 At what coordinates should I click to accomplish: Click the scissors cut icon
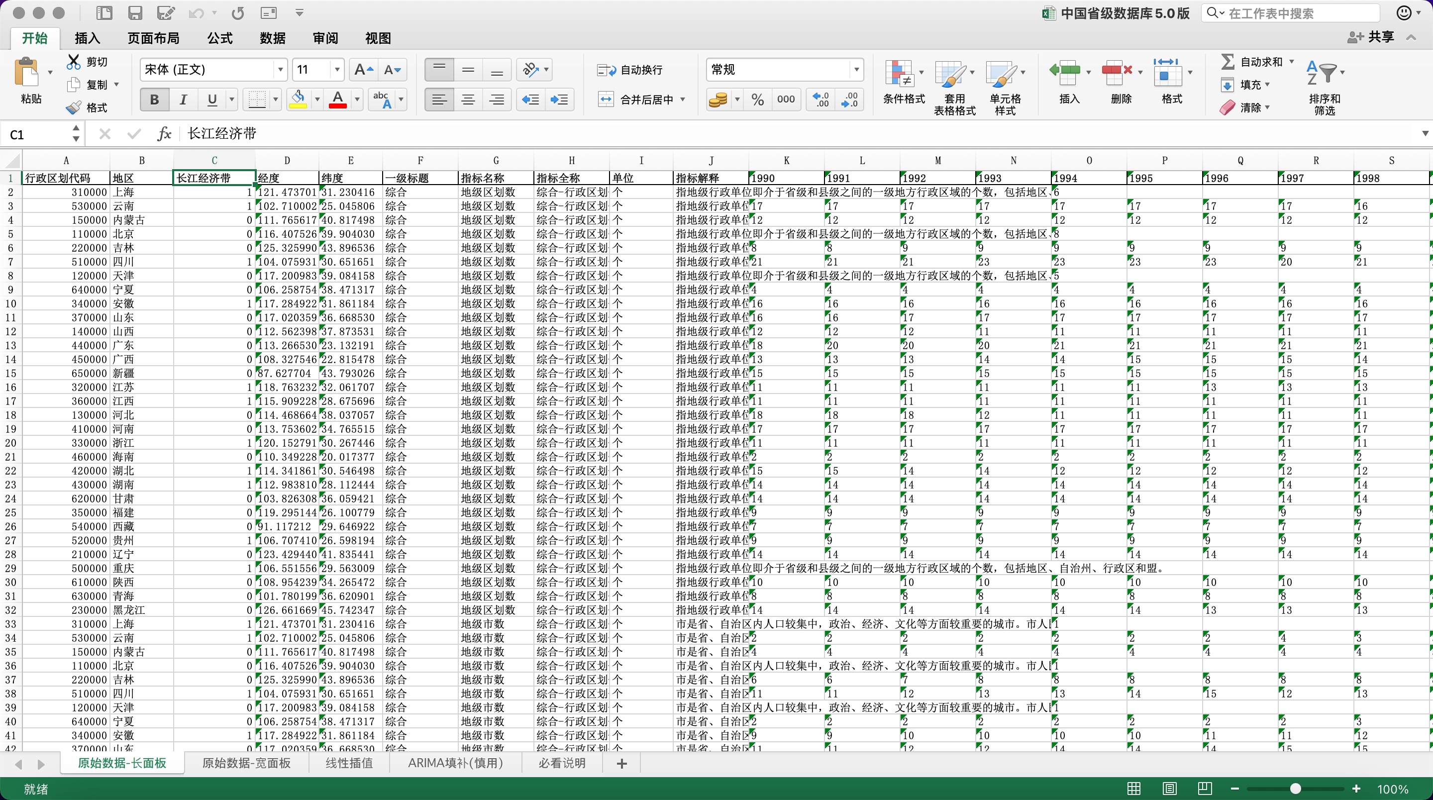(x=74, y=62)
